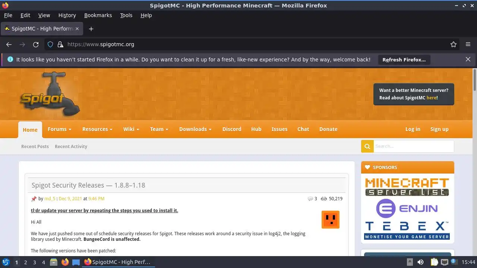Close the SpigotMC browser tab

point(77,29)
